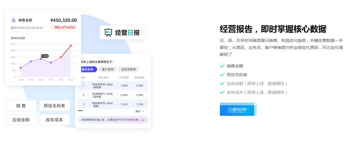Select the 商品影响 pill tab

pyautogui.click(x=88, y=69)
